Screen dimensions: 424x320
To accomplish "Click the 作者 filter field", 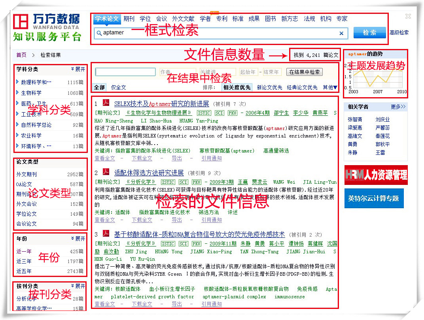I will coord(178,72).
